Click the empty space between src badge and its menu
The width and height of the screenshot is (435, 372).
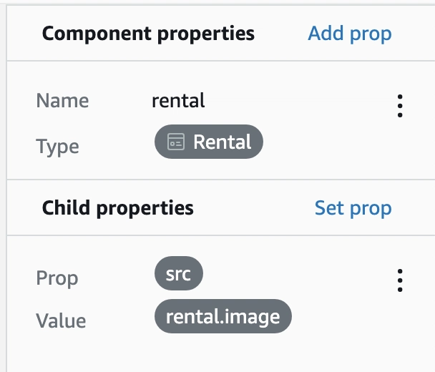(298, 273)
